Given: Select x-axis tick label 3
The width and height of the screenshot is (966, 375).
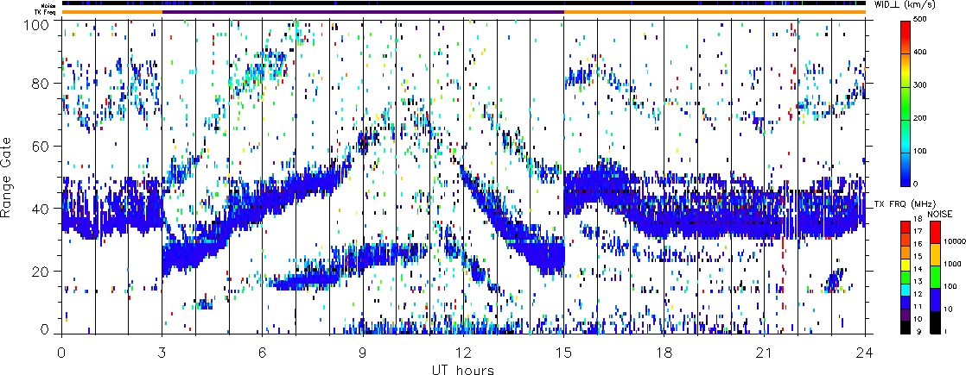Looking at the screenshot, I should pyautogui.click(x=162, y=353).
